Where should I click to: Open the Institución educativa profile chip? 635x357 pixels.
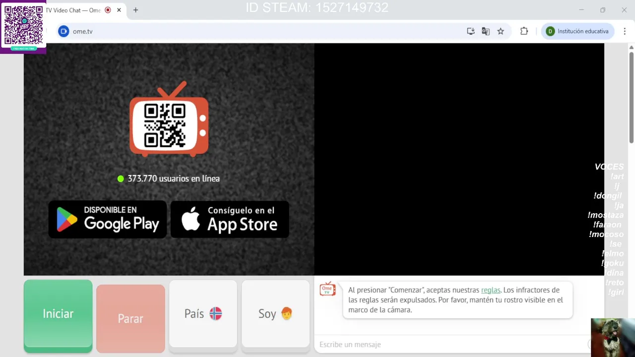[577, 31]
